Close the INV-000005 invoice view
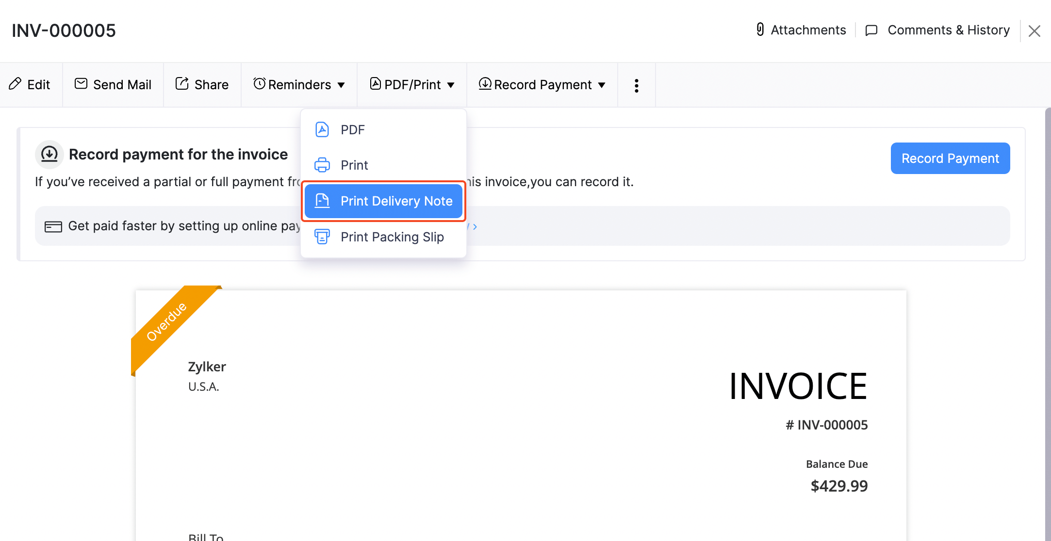 (1035, 30)
